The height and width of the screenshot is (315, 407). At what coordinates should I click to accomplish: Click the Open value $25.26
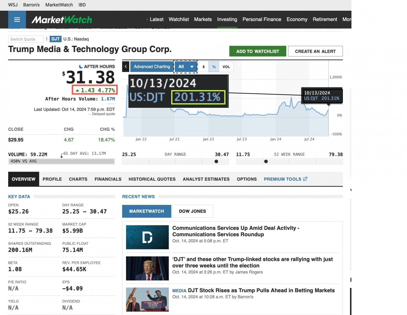coord(18,212)
